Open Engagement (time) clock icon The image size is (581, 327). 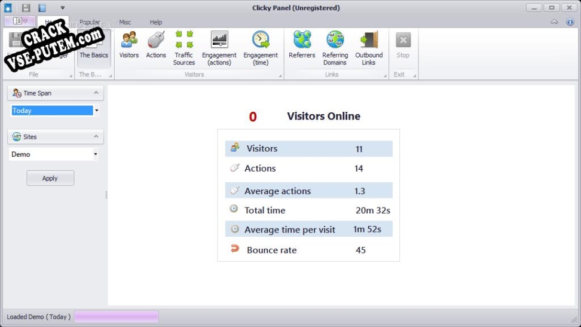pos(261,39)
